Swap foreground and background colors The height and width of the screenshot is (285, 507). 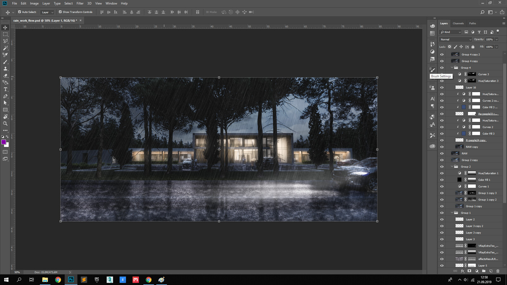click(x=7, y=137)
